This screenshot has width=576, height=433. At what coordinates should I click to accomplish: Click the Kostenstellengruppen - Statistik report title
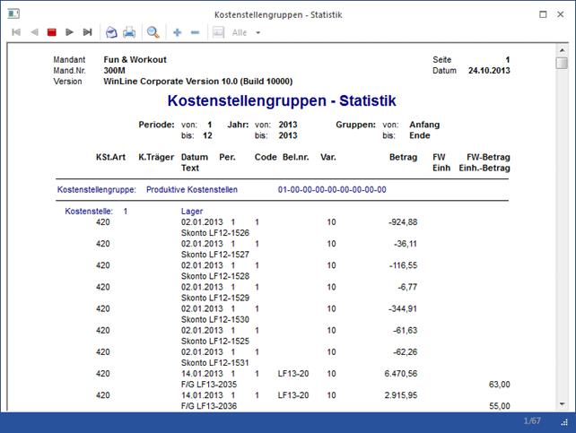pos(282,101)
